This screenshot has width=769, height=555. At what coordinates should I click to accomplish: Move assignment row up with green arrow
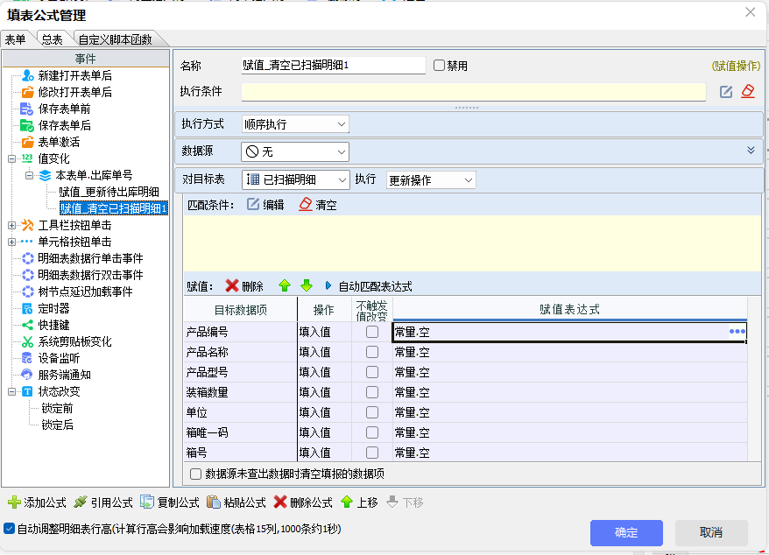click(284, 286)
